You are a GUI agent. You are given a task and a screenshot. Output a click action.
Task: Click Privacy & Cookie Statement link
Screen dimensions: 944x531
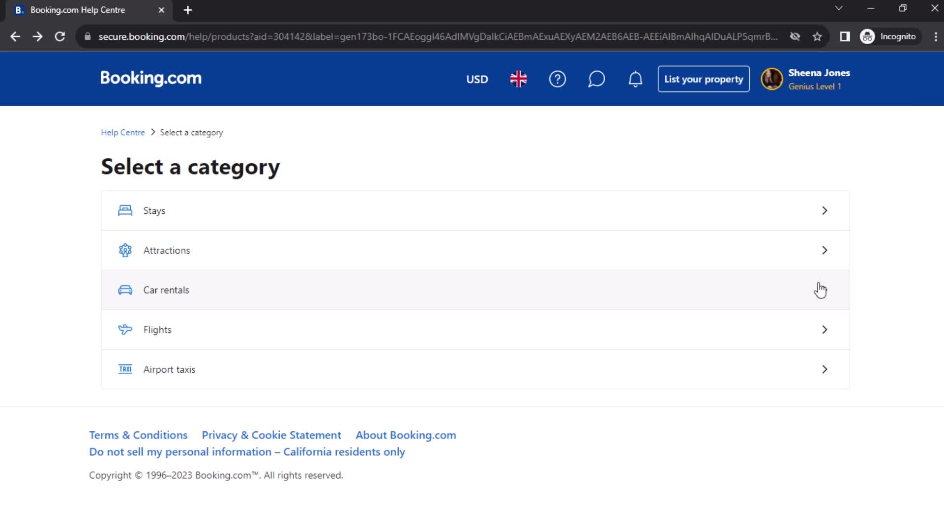pos(271,435)
